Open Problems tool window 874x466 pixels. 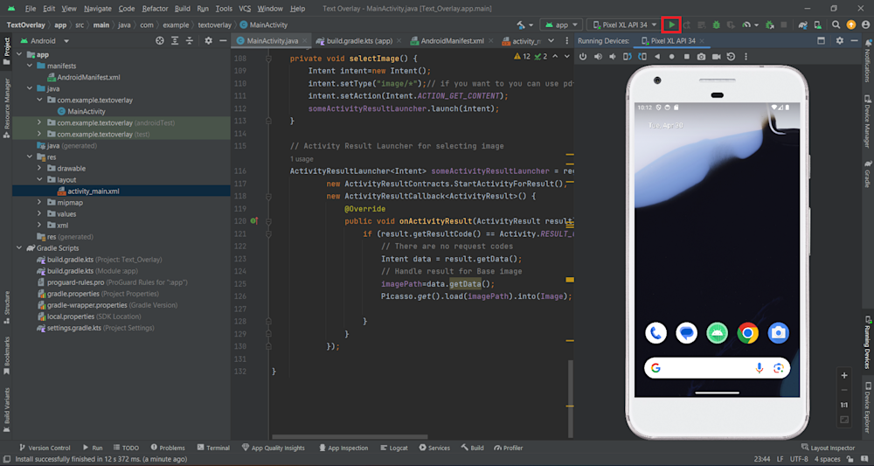pyautogui.click(x=166, y=448)
